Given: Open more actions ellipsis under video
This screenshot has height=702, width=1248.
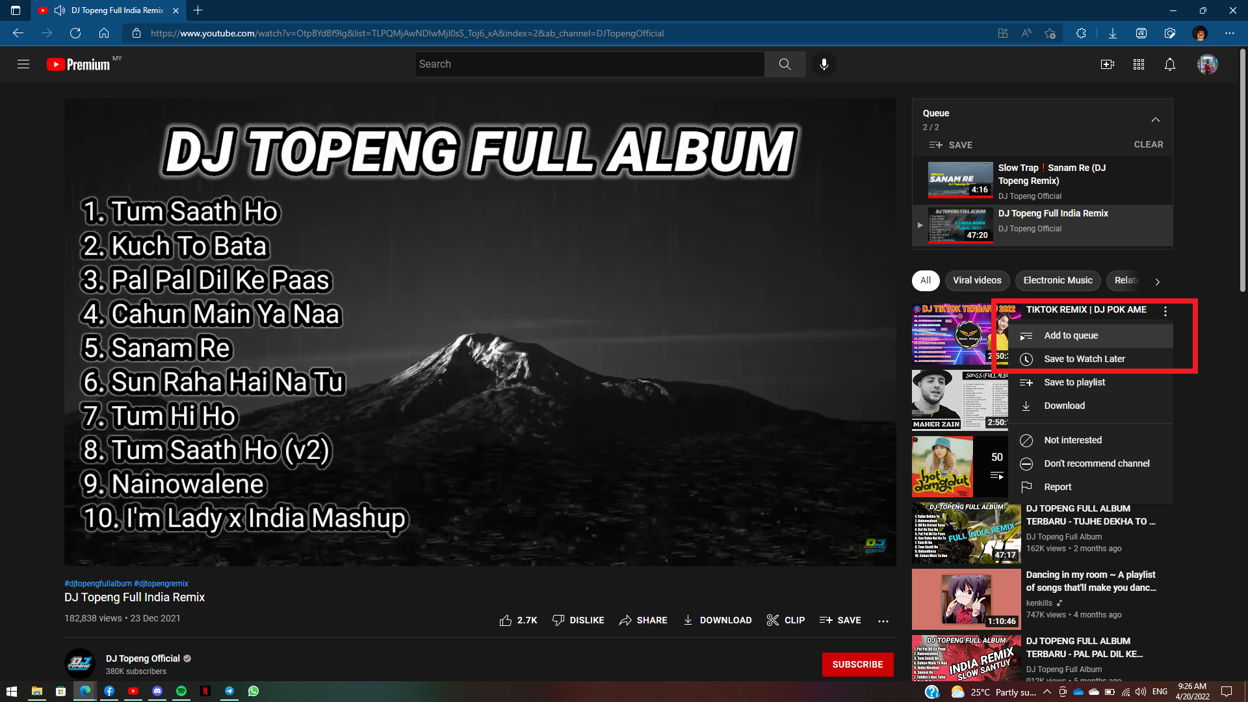Looking at the screenshot, I should [x=883, y=621].
